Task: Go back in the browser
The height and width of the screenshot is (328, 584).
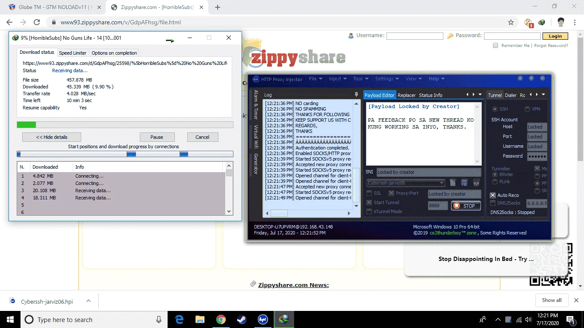Action: (9, 22)
